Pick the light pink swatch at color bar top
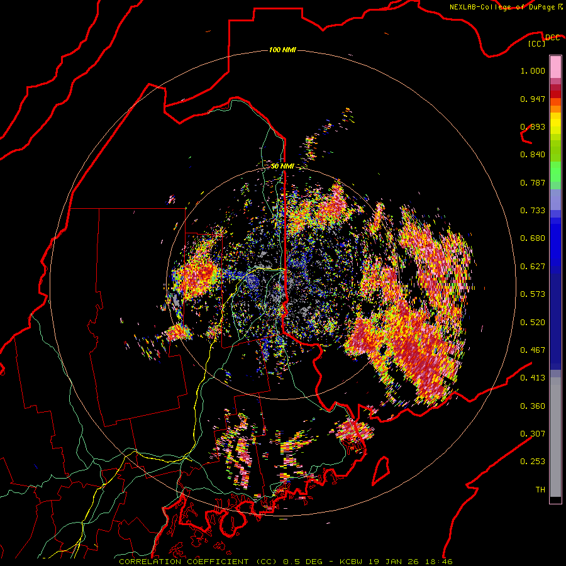Viewport: 566px width, 566px height. click(555, 67)
